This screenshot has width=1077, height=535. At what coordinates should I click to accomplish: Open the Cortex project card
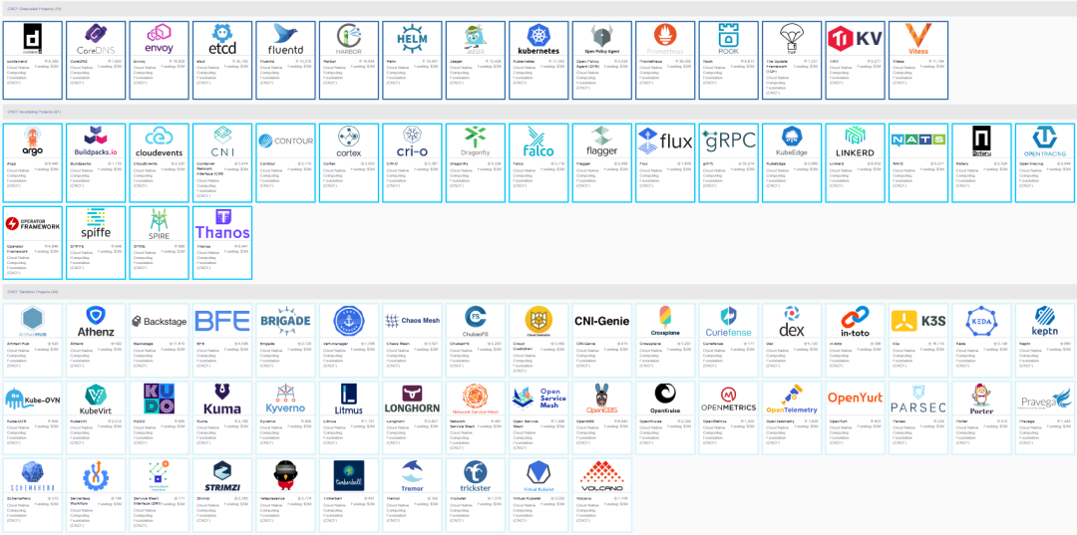[349, 163]
